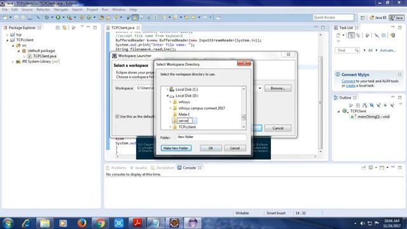This screenshot has width=407, height=229.
Task: Click Cancel in Select Workspace Directory dialog
Action: coord(235,148)
